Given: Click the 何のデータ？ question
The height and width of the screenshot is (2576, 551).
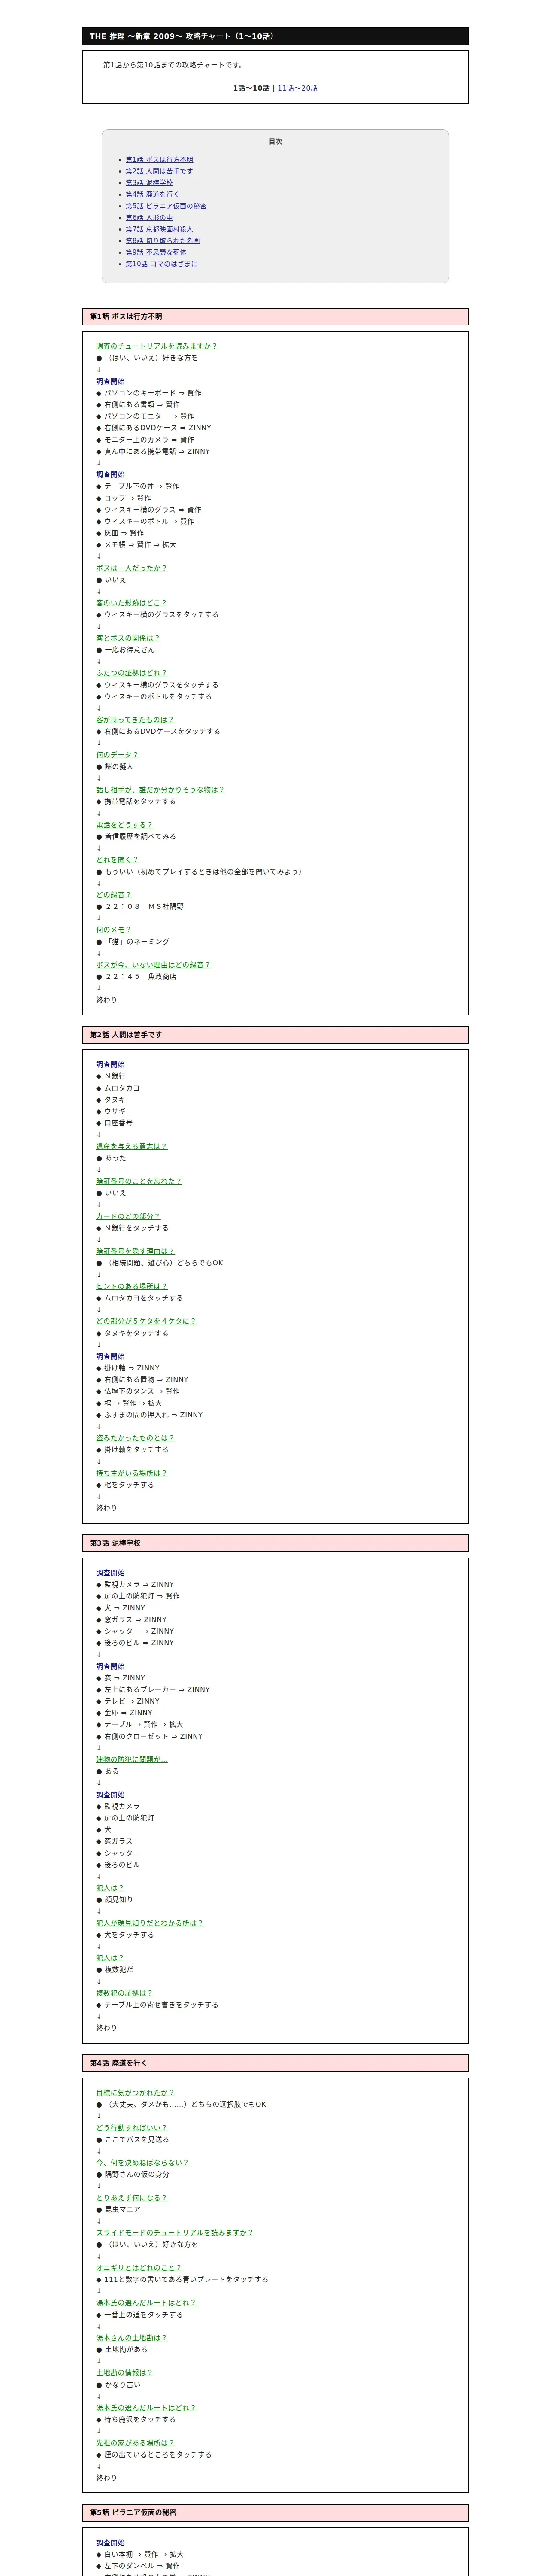Looking at the screenshot, I should tap(117, 755).
